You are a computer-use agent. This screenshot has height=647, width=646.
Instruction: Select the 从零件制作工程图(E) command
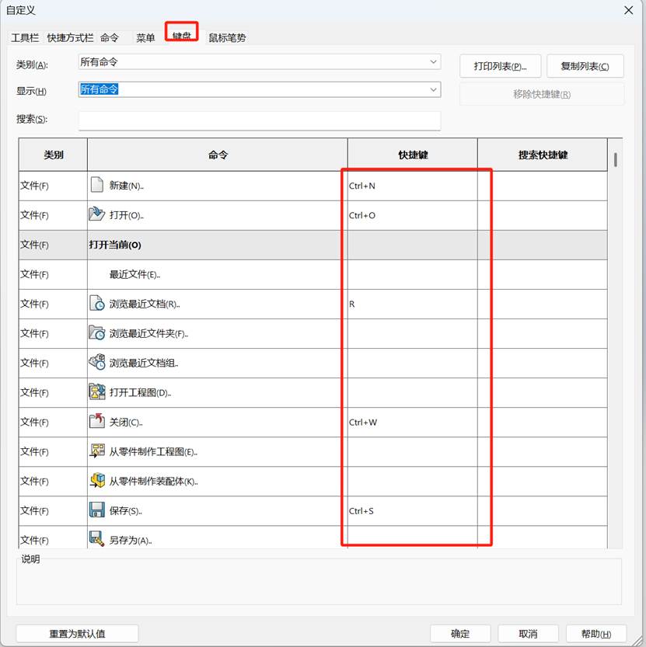click(x=218, y=452)
